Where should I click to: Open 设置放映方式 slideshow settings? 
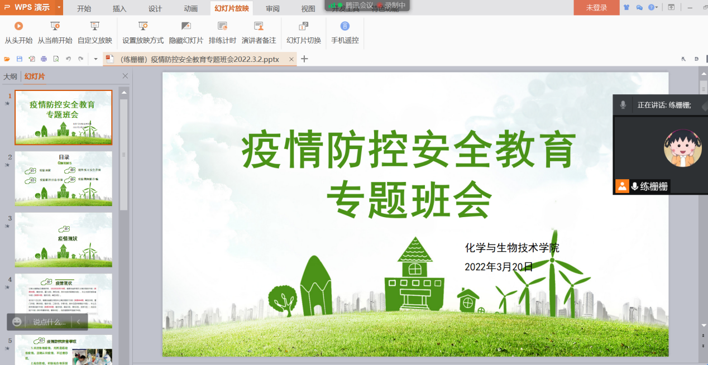click(143, 26)
